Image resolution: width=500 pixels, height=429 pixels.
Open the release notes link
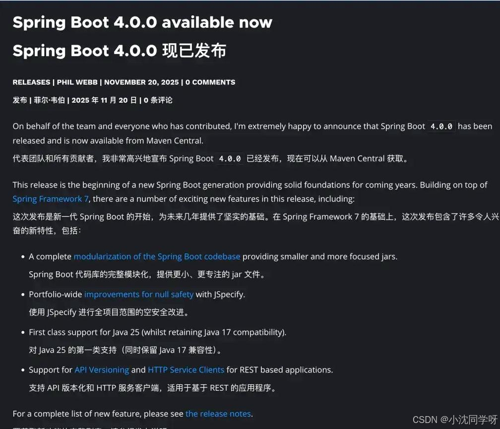pyautogui.click(x=218, y=414)
